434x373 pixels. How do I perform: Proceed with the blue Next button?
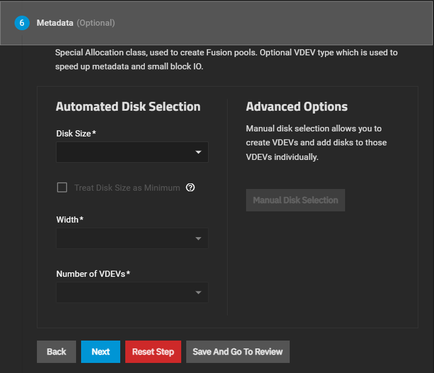101,352
